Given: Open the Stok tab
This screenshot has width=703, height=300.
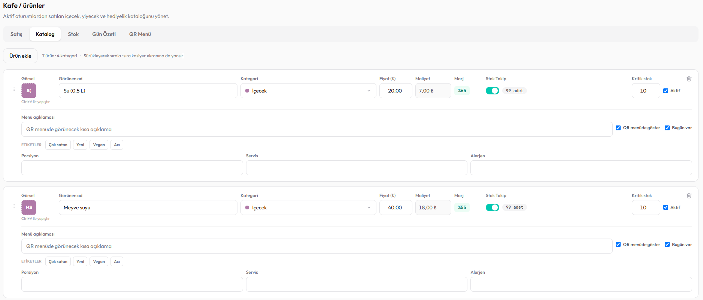Looking at the screenshot, I should click(x=73, y=34).
